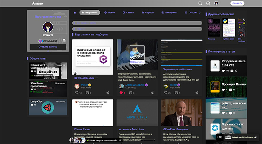Open the Общий чат chat card
The height and width of the screenshot is (144, 262).
(48, 71)
